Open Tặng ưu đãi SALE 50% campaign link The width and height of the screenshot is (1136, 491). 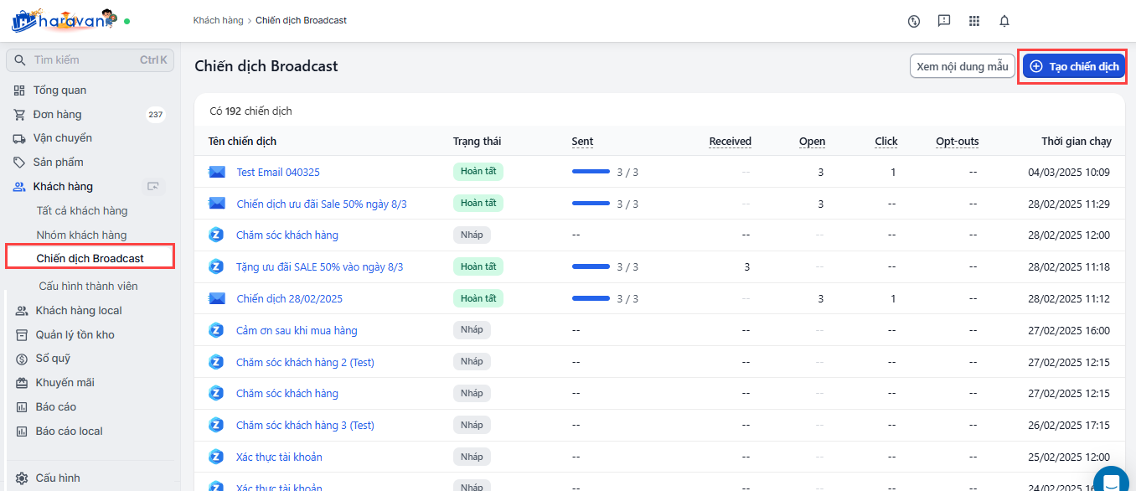tap(319, 267)
